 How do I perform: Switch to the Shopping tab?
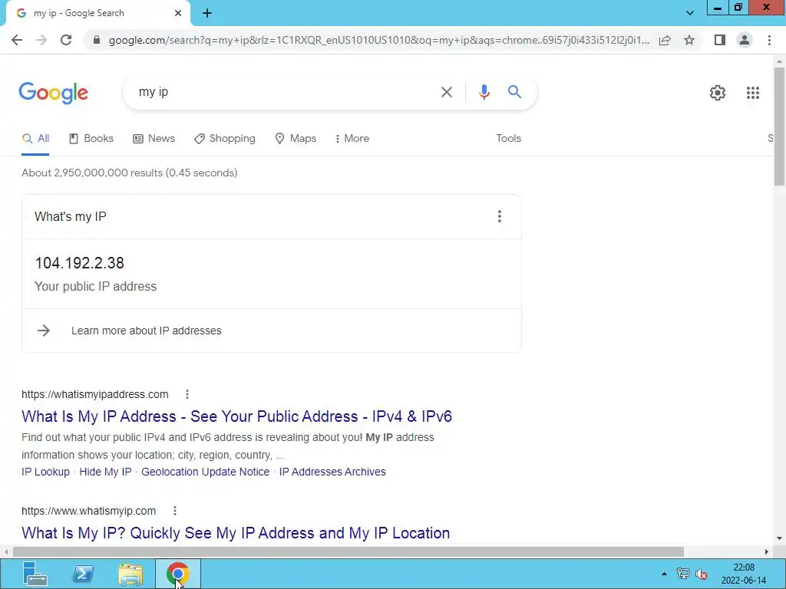click(x=225, y=139)
